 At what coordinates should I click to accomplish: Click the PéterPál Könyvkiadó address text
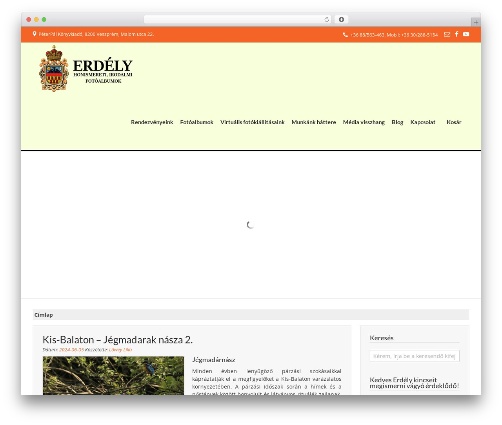[96, 34]
